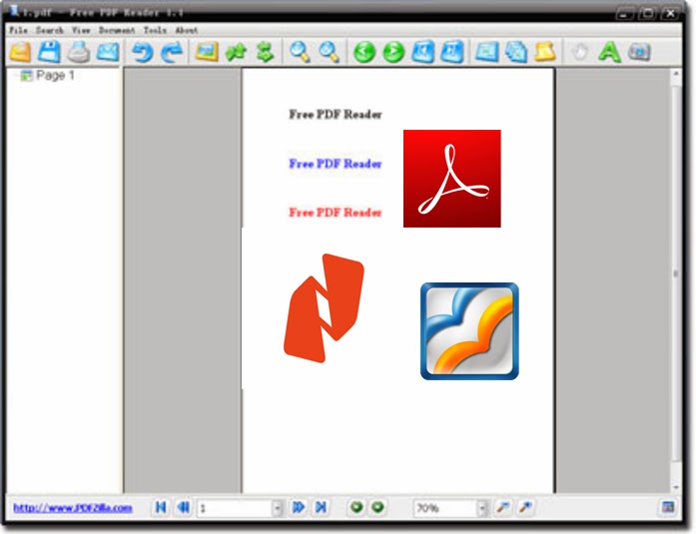Open the View menu
696x534 pixels.
[81, 30]
